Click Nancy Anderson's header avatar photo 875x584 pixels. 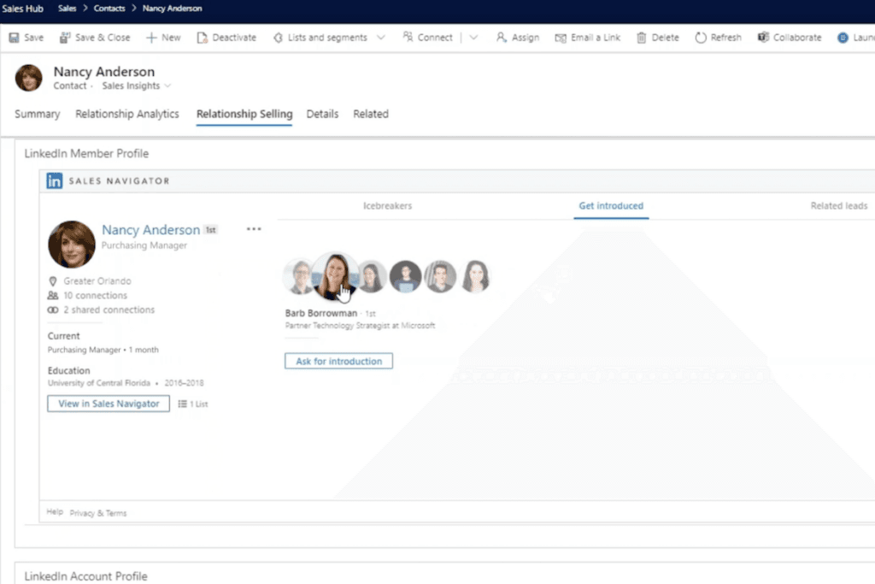[x=28, y=78]
